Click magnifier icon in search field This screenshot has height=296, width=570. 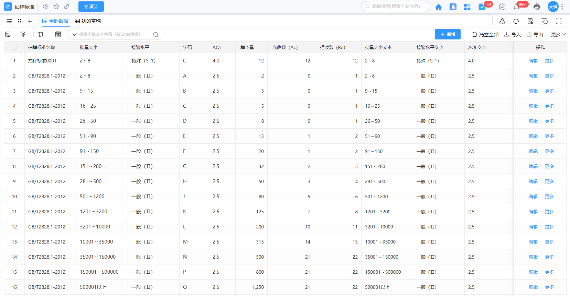point(156,34)
